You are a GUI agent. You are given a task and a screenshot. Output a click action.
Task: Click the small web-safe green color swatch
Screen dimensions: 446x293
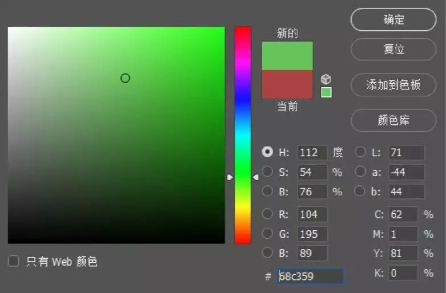tap(326, 92)
